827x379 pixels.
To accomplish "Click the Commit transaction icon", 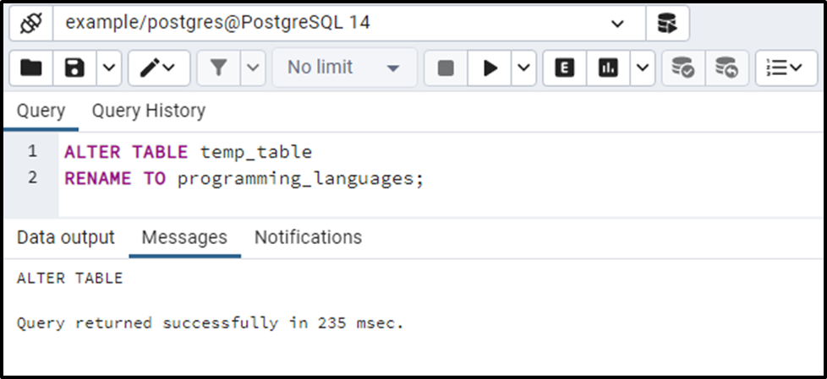I will click(683, 68).
